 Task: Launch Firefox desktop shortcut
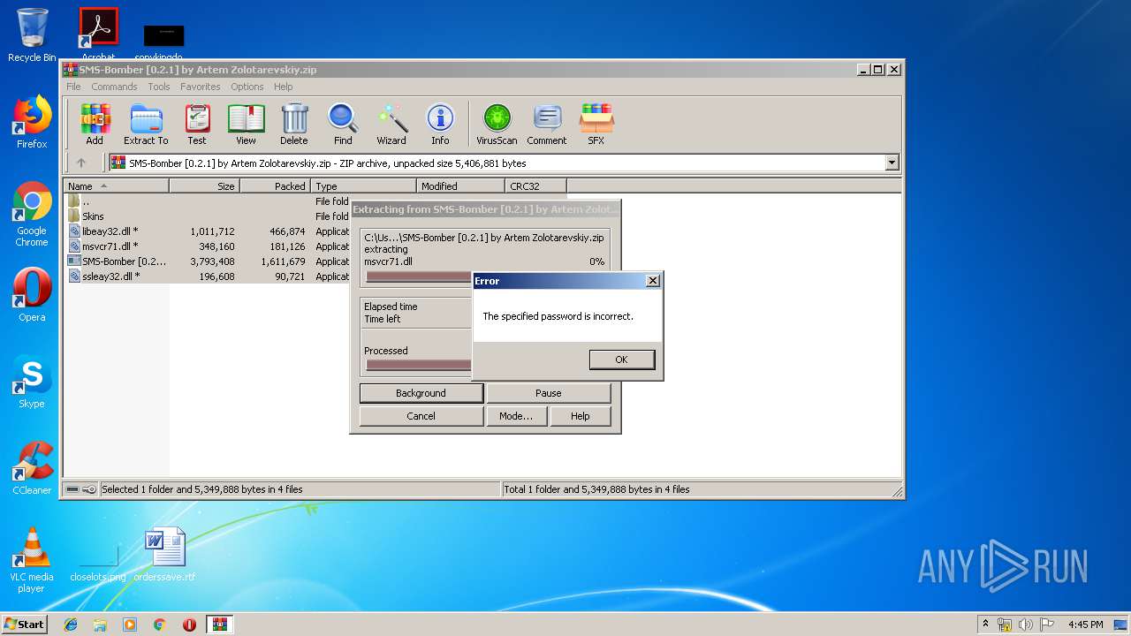pos(32,122)
